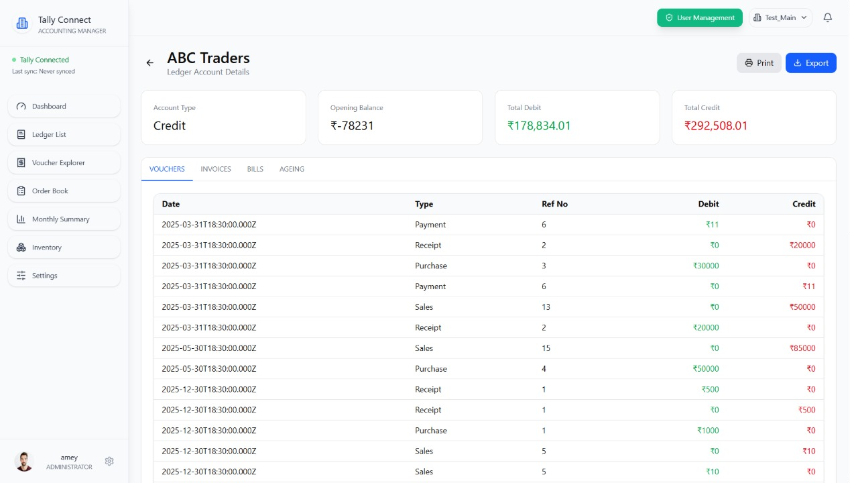The image size is (850, 483).
Task: Click the Tally Connected status text
Action: click(x=44, y=60)
